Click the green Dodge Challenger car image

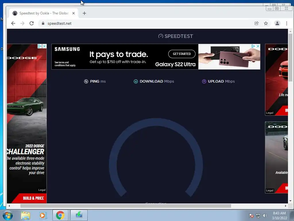(x=25, y=106)
